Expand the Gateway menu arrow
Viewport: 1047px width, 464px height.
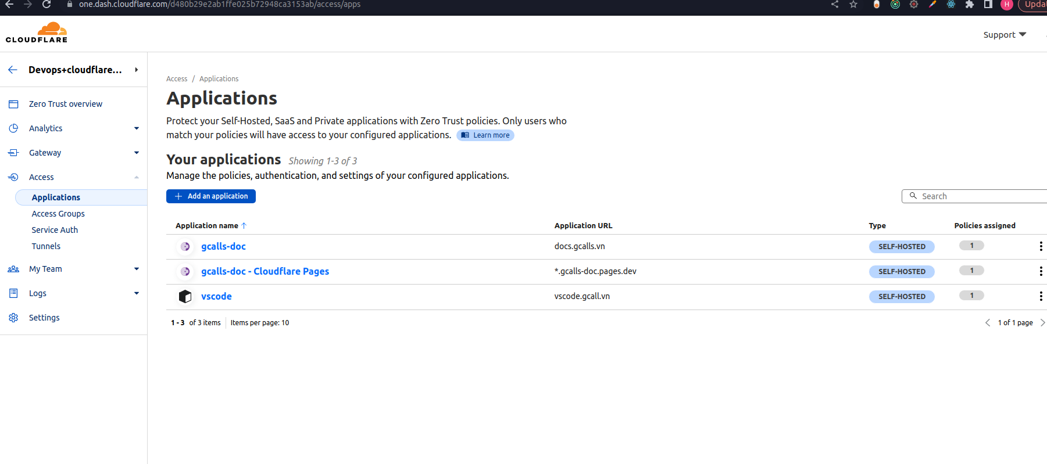[137, 153]
